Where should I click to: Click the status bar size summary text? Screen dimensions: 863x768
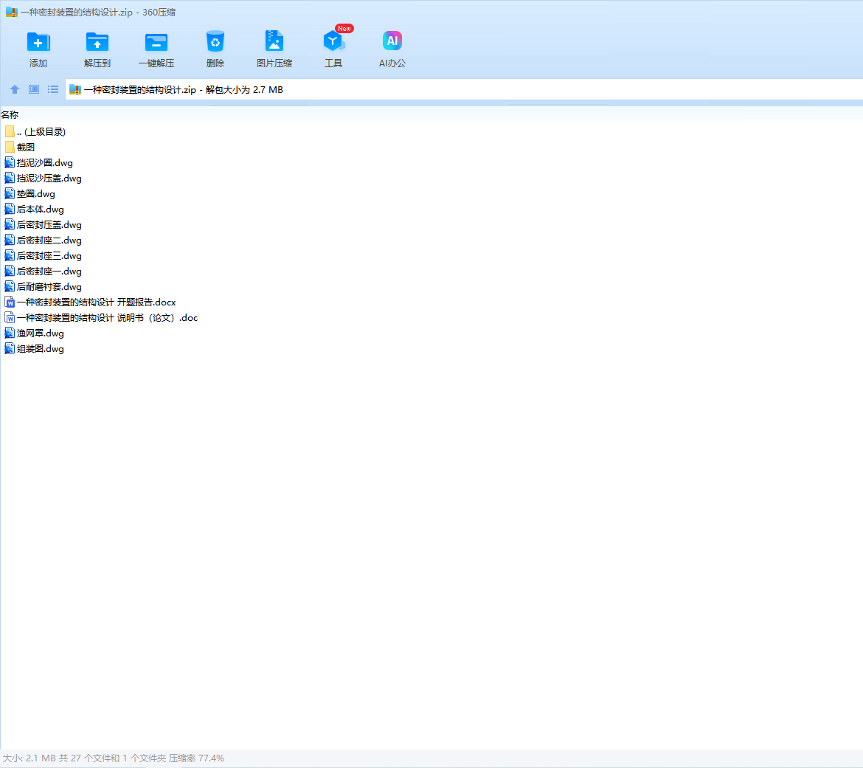coord(114,758)
